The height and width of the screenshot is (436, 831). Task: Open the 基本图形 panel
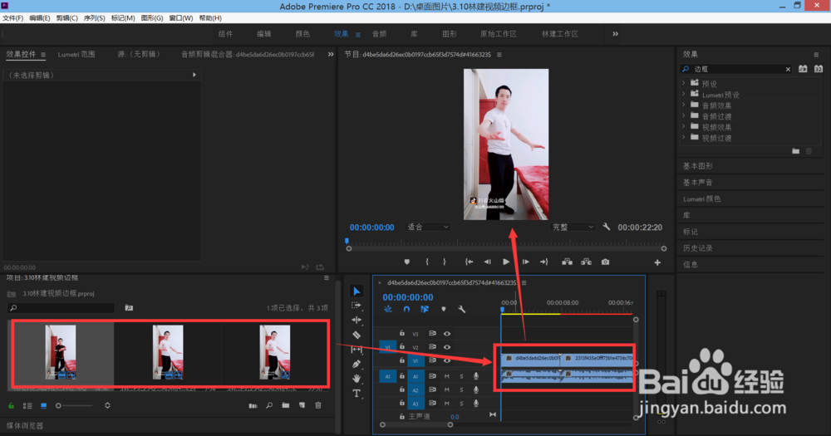tap(697, 166)
